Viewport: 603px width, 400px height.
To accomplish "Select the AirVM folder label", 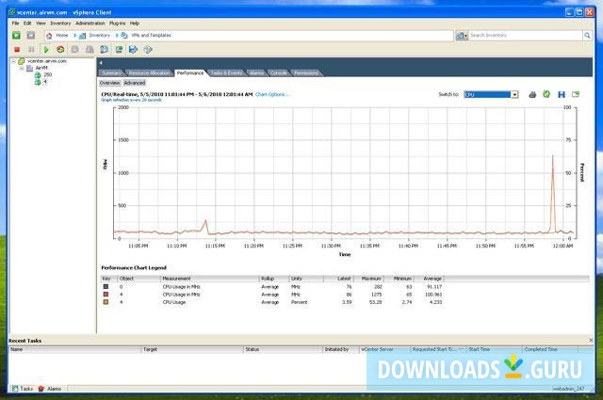I will [x=41, y=68].
